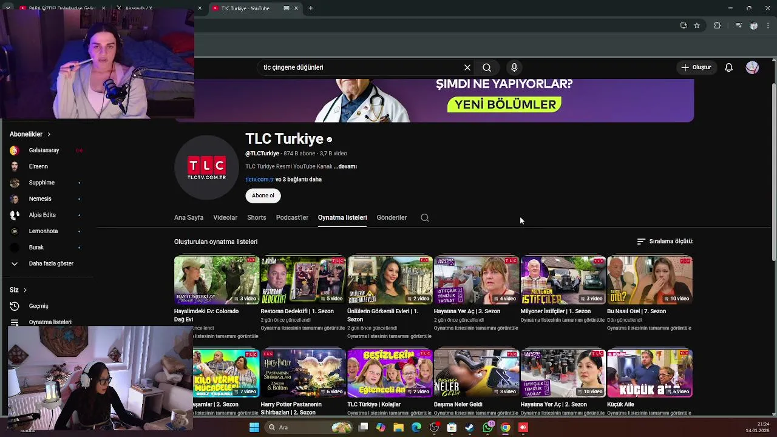Open File Explorer from the taskbar
777x437 pixels.
tap(398, 427)
